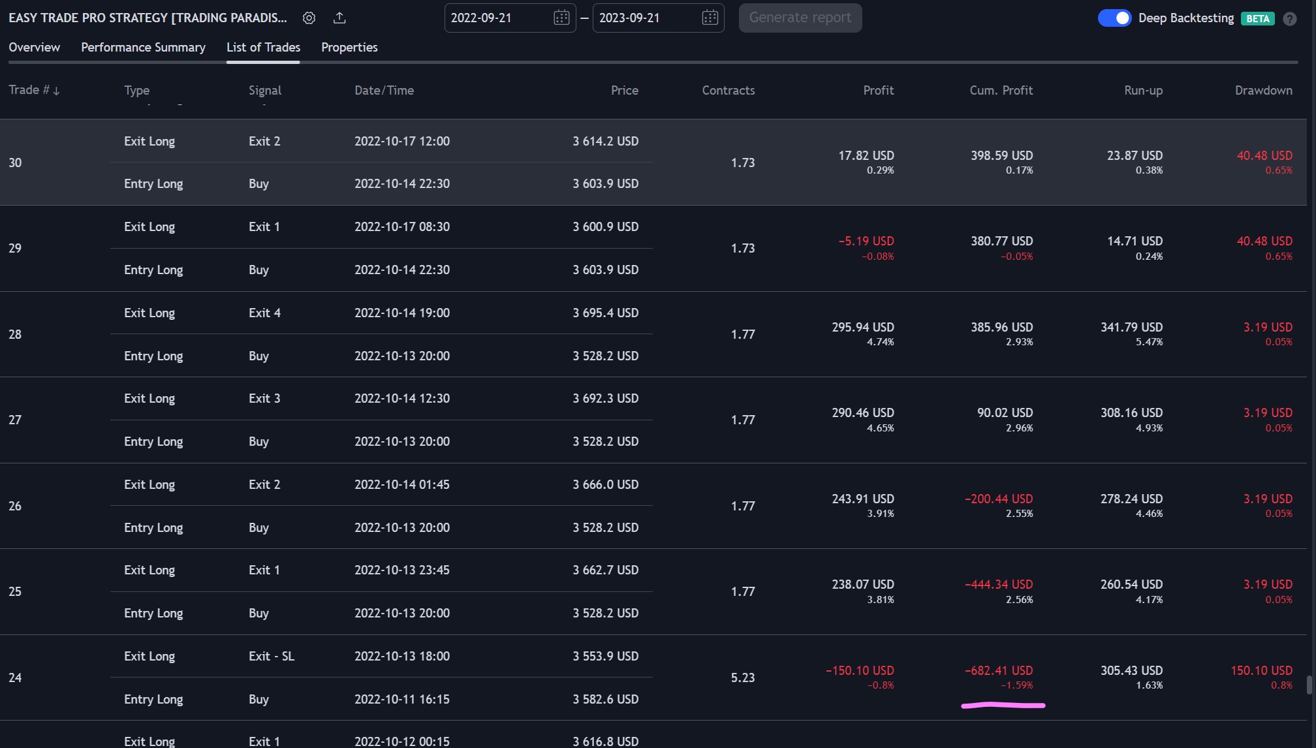
Task: Switch to the Overview tab
Action: (34, 47)
